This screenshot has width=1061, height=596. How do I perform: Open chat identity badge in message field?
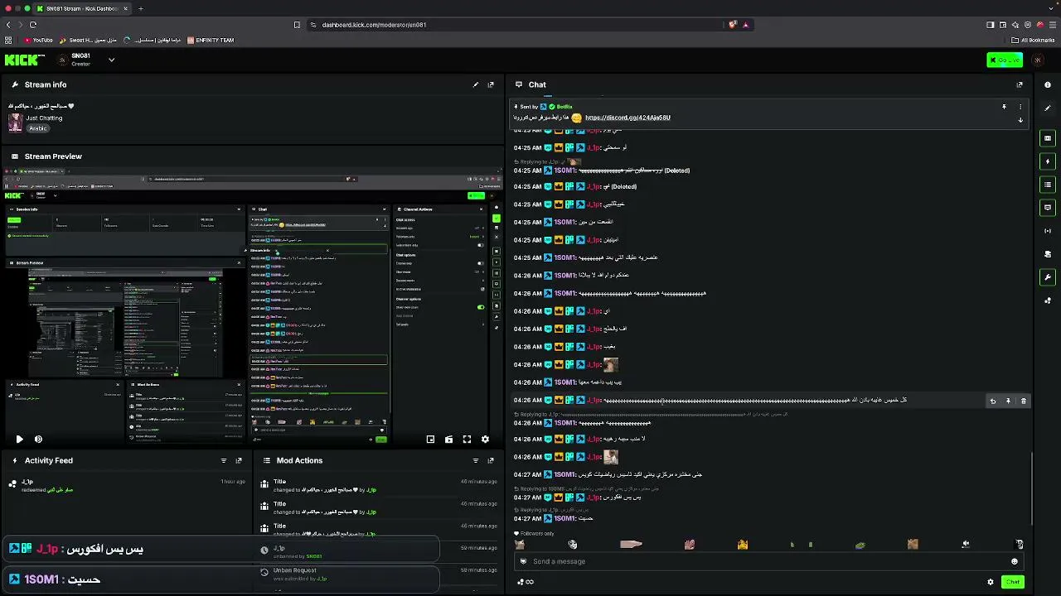coord(523,561)
